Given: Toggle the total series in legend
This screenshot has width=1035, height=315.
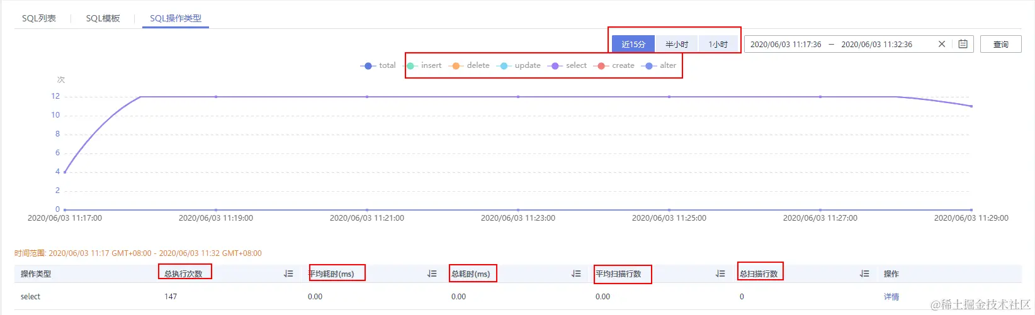Looking at the screenshot, I should pos(378,65).
